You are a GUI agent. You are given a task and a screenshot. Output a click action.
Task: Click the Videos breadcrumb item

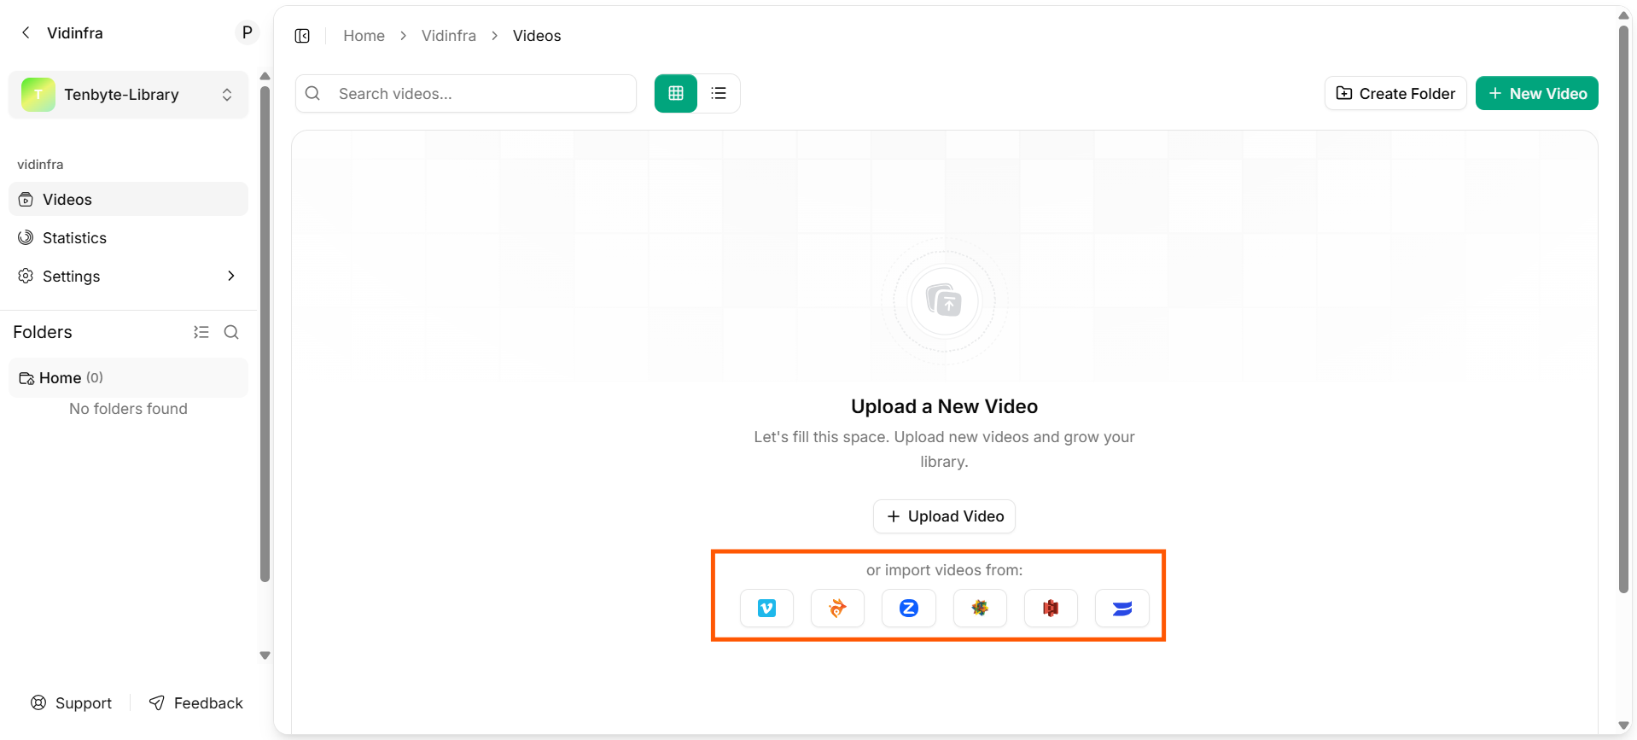point(537,36)
